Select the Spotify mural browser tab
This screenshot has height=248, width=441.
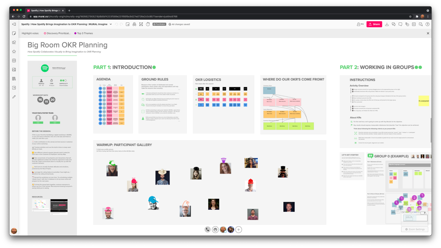45,10
